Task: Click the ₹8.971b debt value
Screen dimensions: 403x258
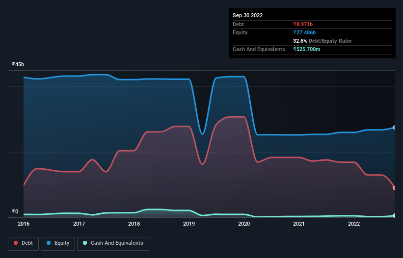Action: click(x=303, y=24)
